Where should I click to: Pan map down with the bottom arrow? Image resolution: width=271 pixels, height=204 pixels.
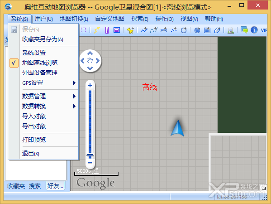coord(90,68)
